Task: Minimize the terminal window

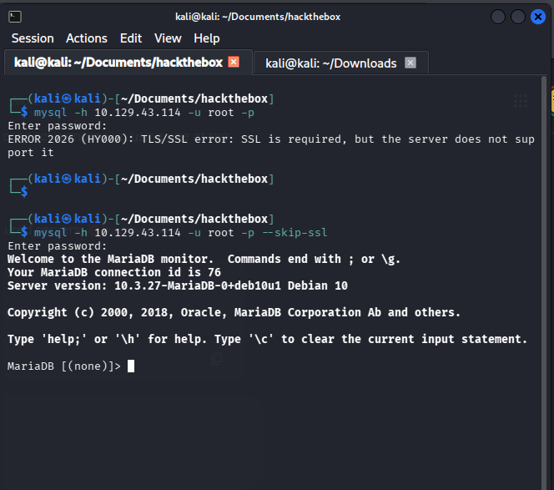Action: point(498,17)
